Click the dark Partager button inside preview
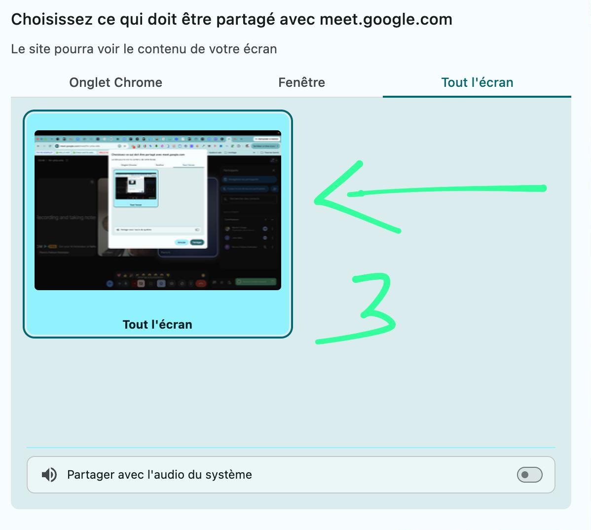This screenshot has width=591, height=530. (x=197, y=242)
